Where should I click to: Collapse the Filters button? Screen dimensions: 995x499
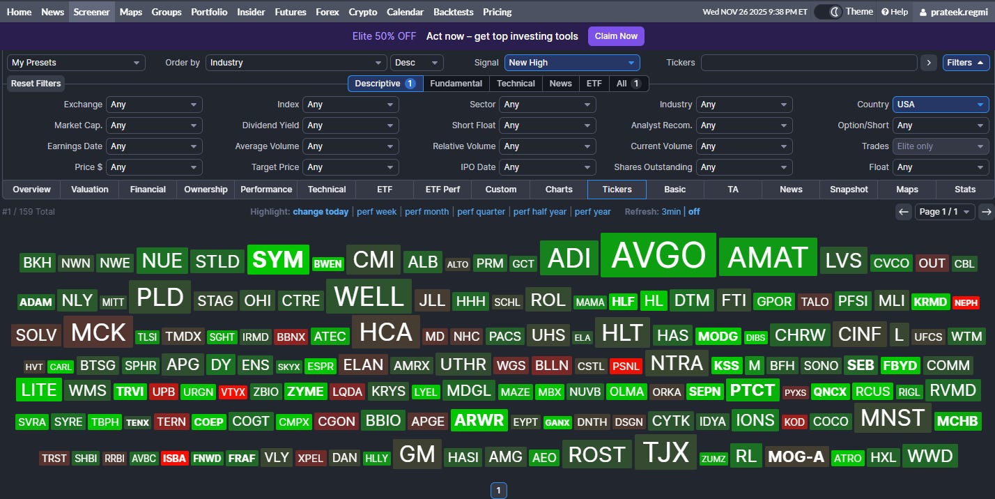[966, 63]
